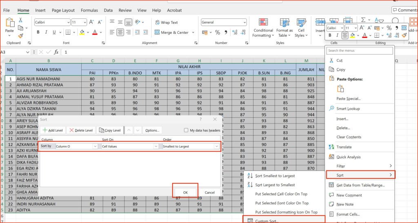Click the Add Level button

click(53, 130)
